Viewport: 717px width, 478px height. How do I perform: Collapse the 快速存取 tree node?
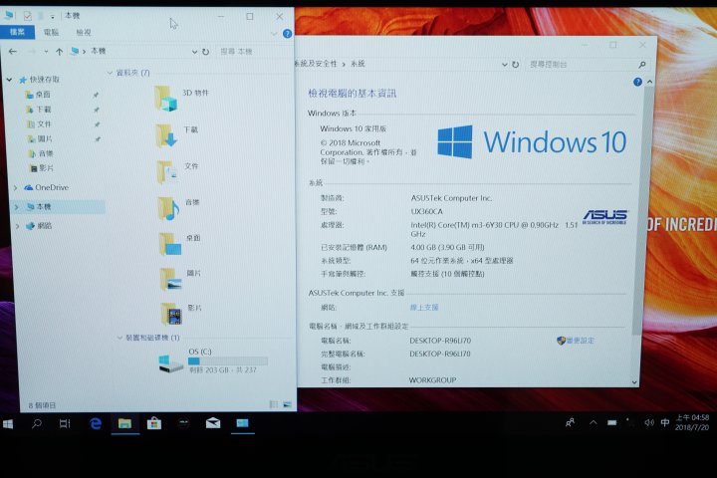[x=10, y=80]
